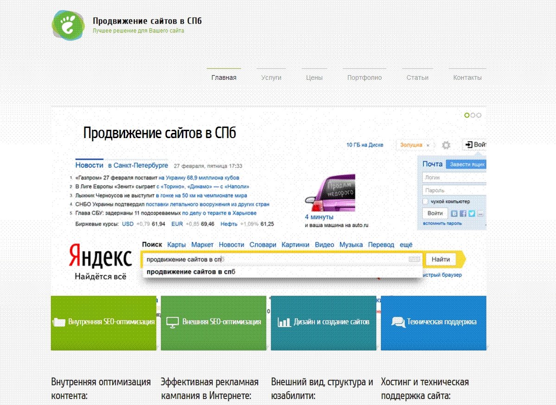Open the Дизайн и создание сайтов tile
This screenshot has height=405, width=556.
click(323, 323)
